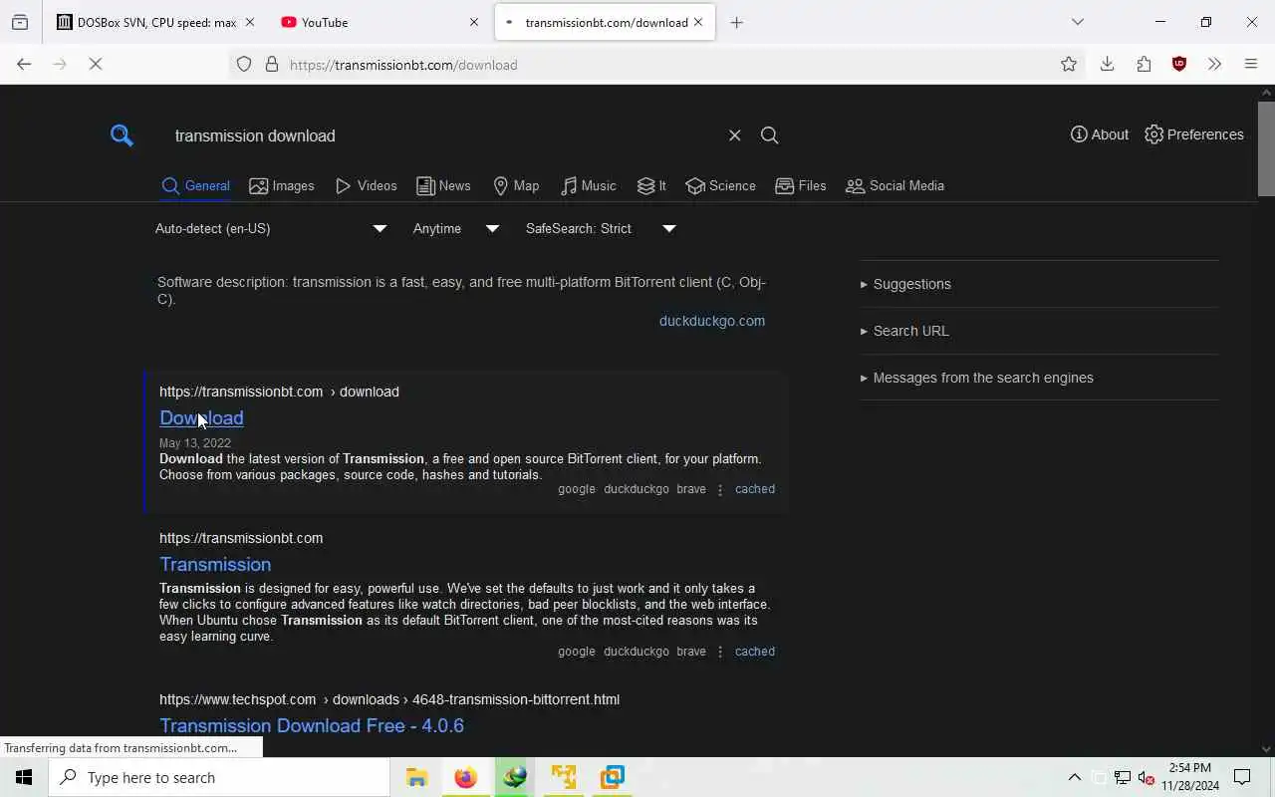Screen dimensions: 1275x797
Task: Stop loading the page
Action: (95, 65)
